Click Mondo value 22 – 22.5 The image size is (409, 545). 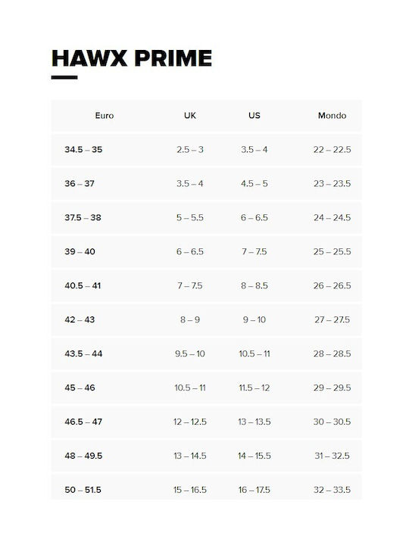(x=333, y=150)
